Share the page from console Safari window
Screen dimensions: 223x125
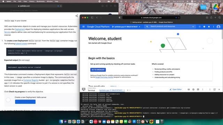pyautogui.click(x=211, y=18)
